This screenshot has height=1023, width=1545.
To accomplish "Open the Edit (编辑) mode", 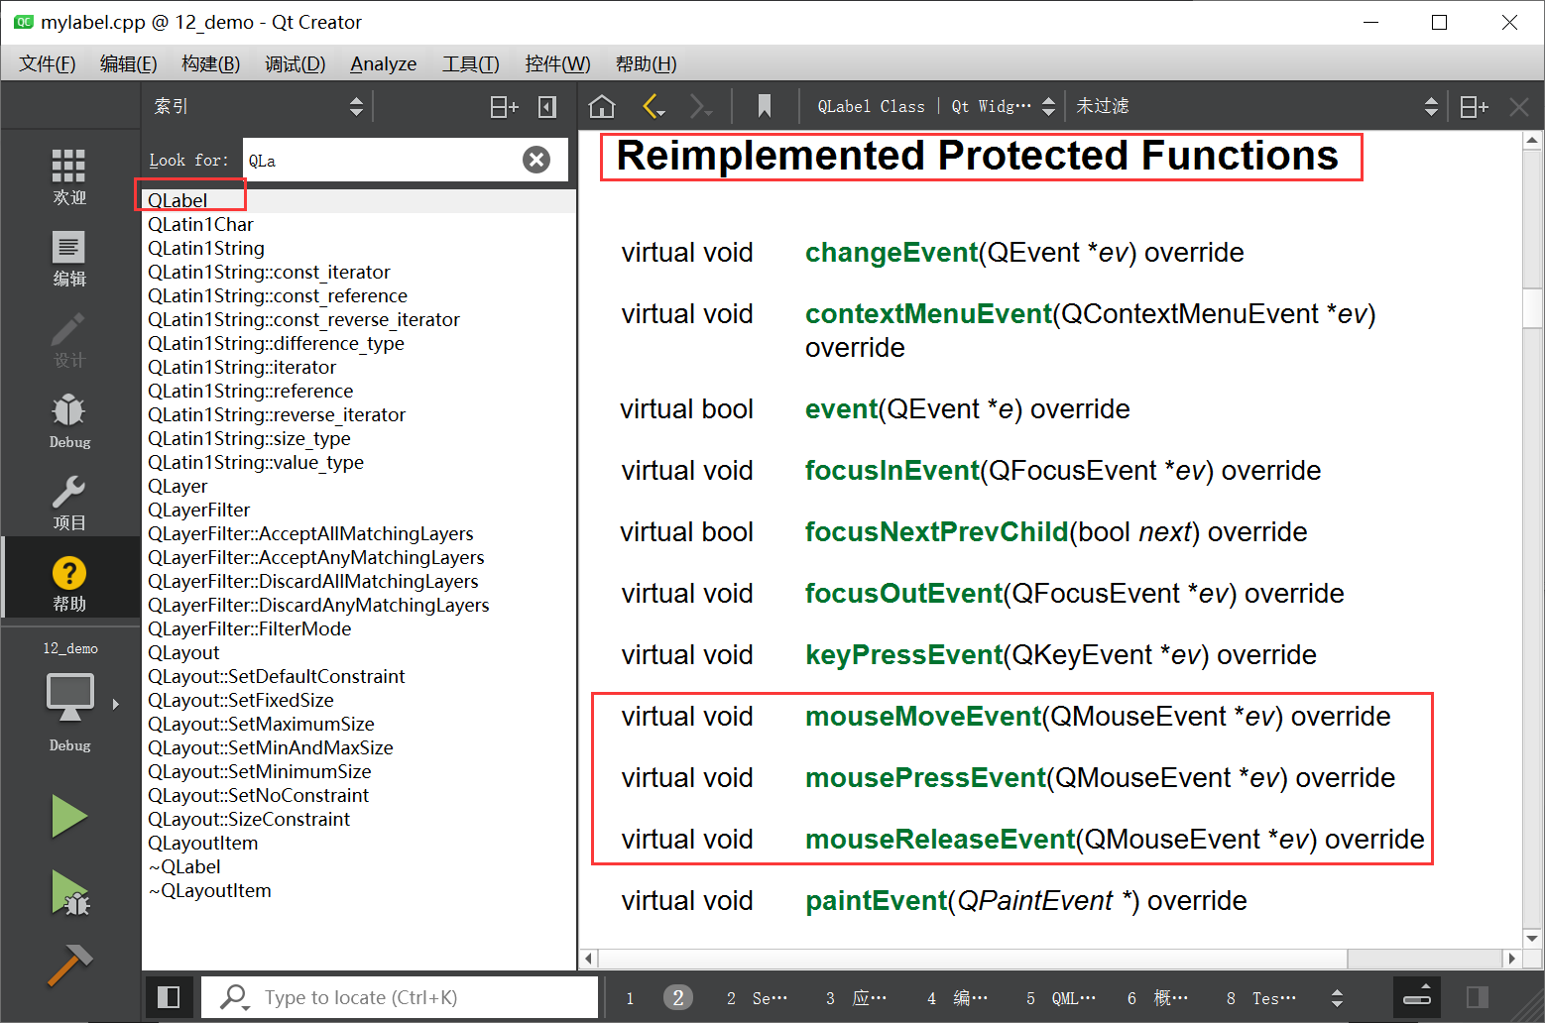I will 69,257.
